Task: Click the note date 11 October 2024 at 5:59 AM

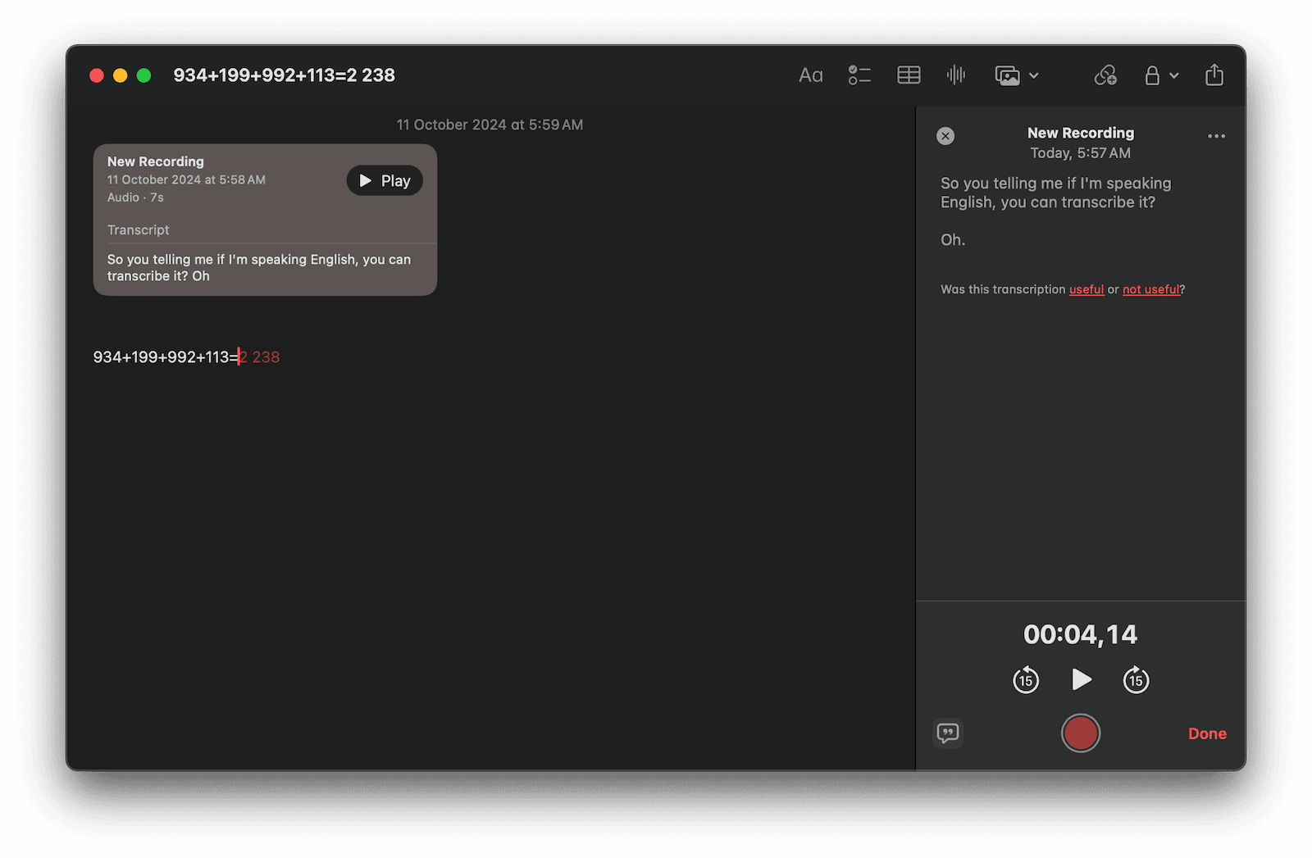Action: click(x=490, y=125)
